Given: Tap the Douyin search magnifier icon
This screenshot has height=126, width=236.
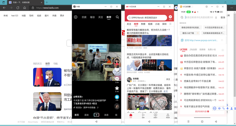Looking at the screenshot, I should 117,17.
